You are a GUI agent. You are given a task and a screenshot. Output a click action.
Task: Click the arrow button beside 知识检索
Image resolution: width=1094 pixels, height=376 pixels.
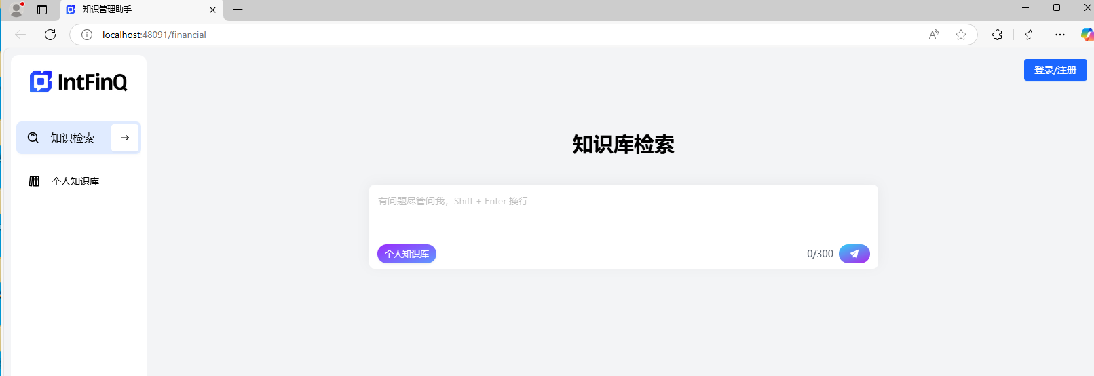[125, 138]
